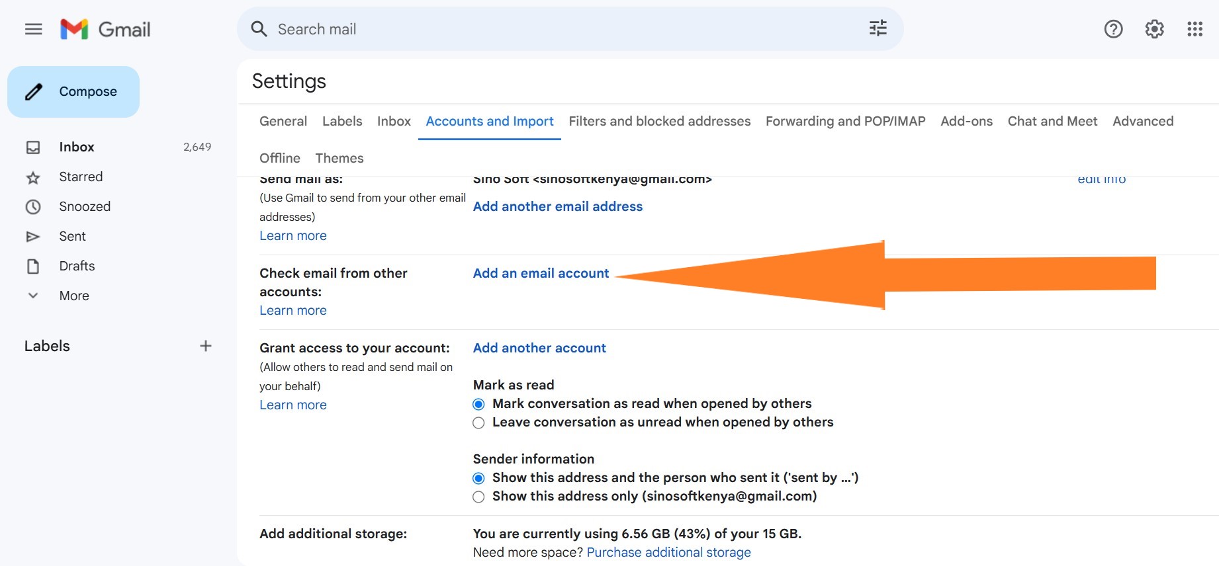The height and width of the screenshot is (566, 1219).
Task: Expand the More sidebar section
Action: coord(74,296)
